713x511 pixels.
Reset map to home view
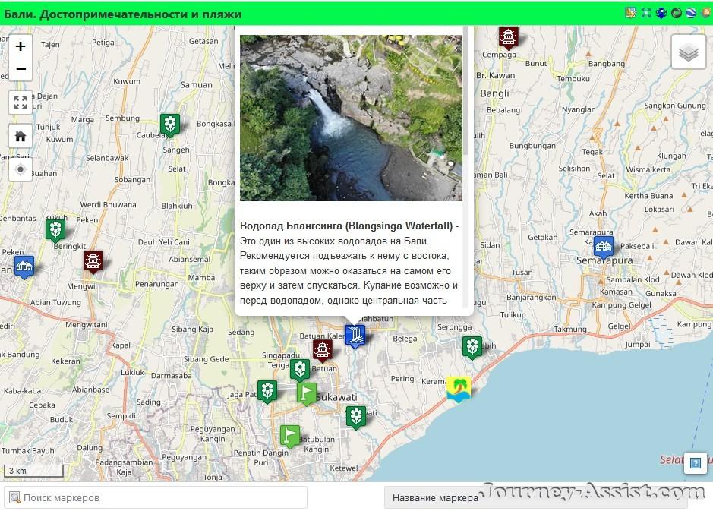[21, 135]
